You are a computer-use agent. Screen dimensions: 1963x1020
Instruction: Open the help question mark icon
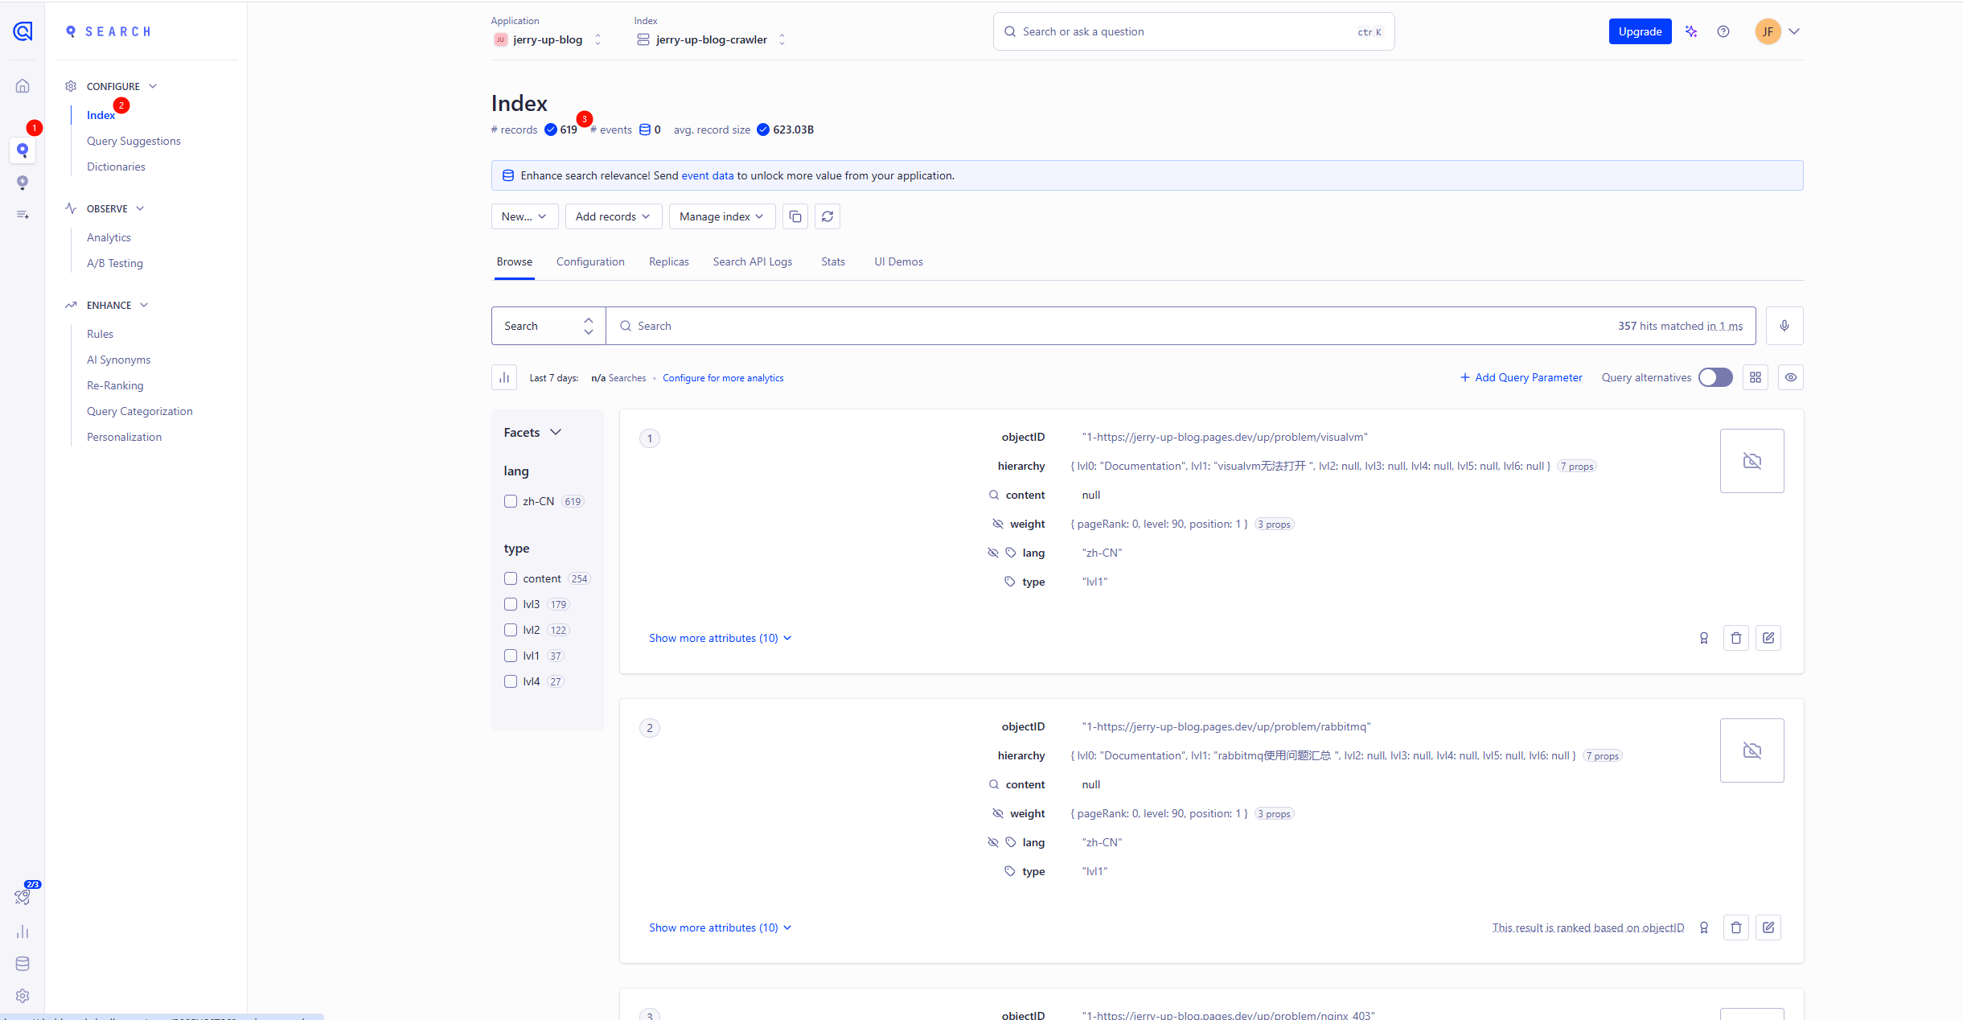1723,31
